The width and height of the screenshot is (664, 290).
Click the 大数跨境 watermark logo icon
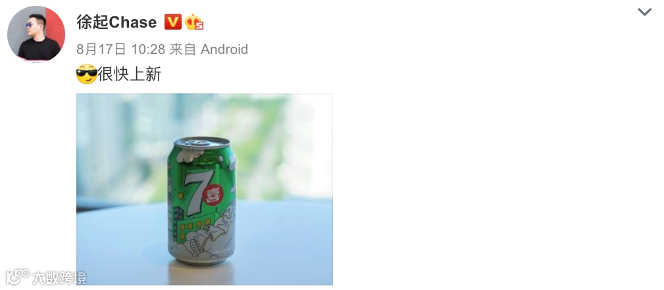(17, 277)
